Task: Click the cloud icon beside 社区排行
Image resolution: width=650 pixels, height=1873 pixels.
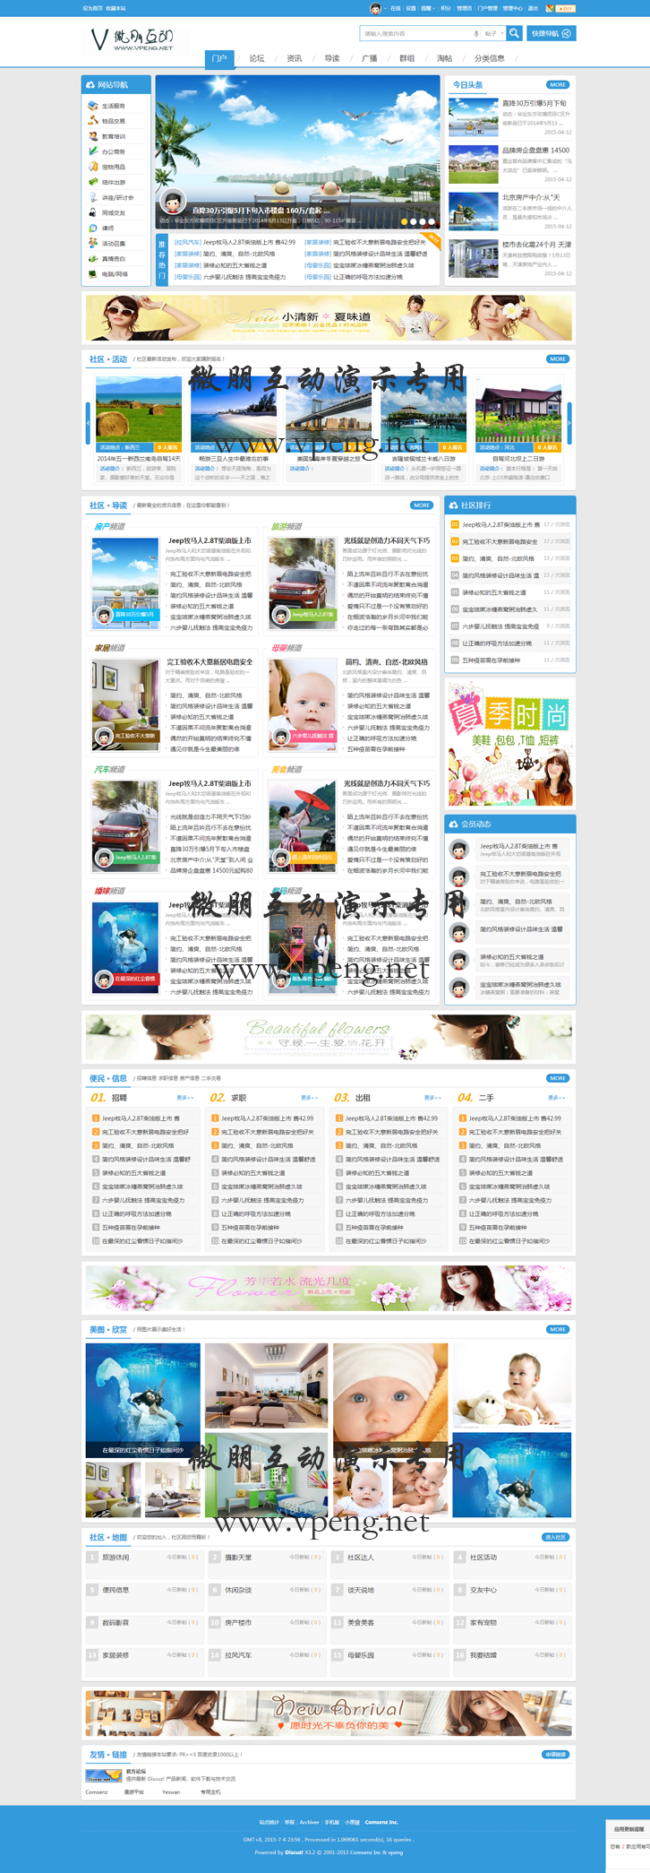Action: point(453,505)
